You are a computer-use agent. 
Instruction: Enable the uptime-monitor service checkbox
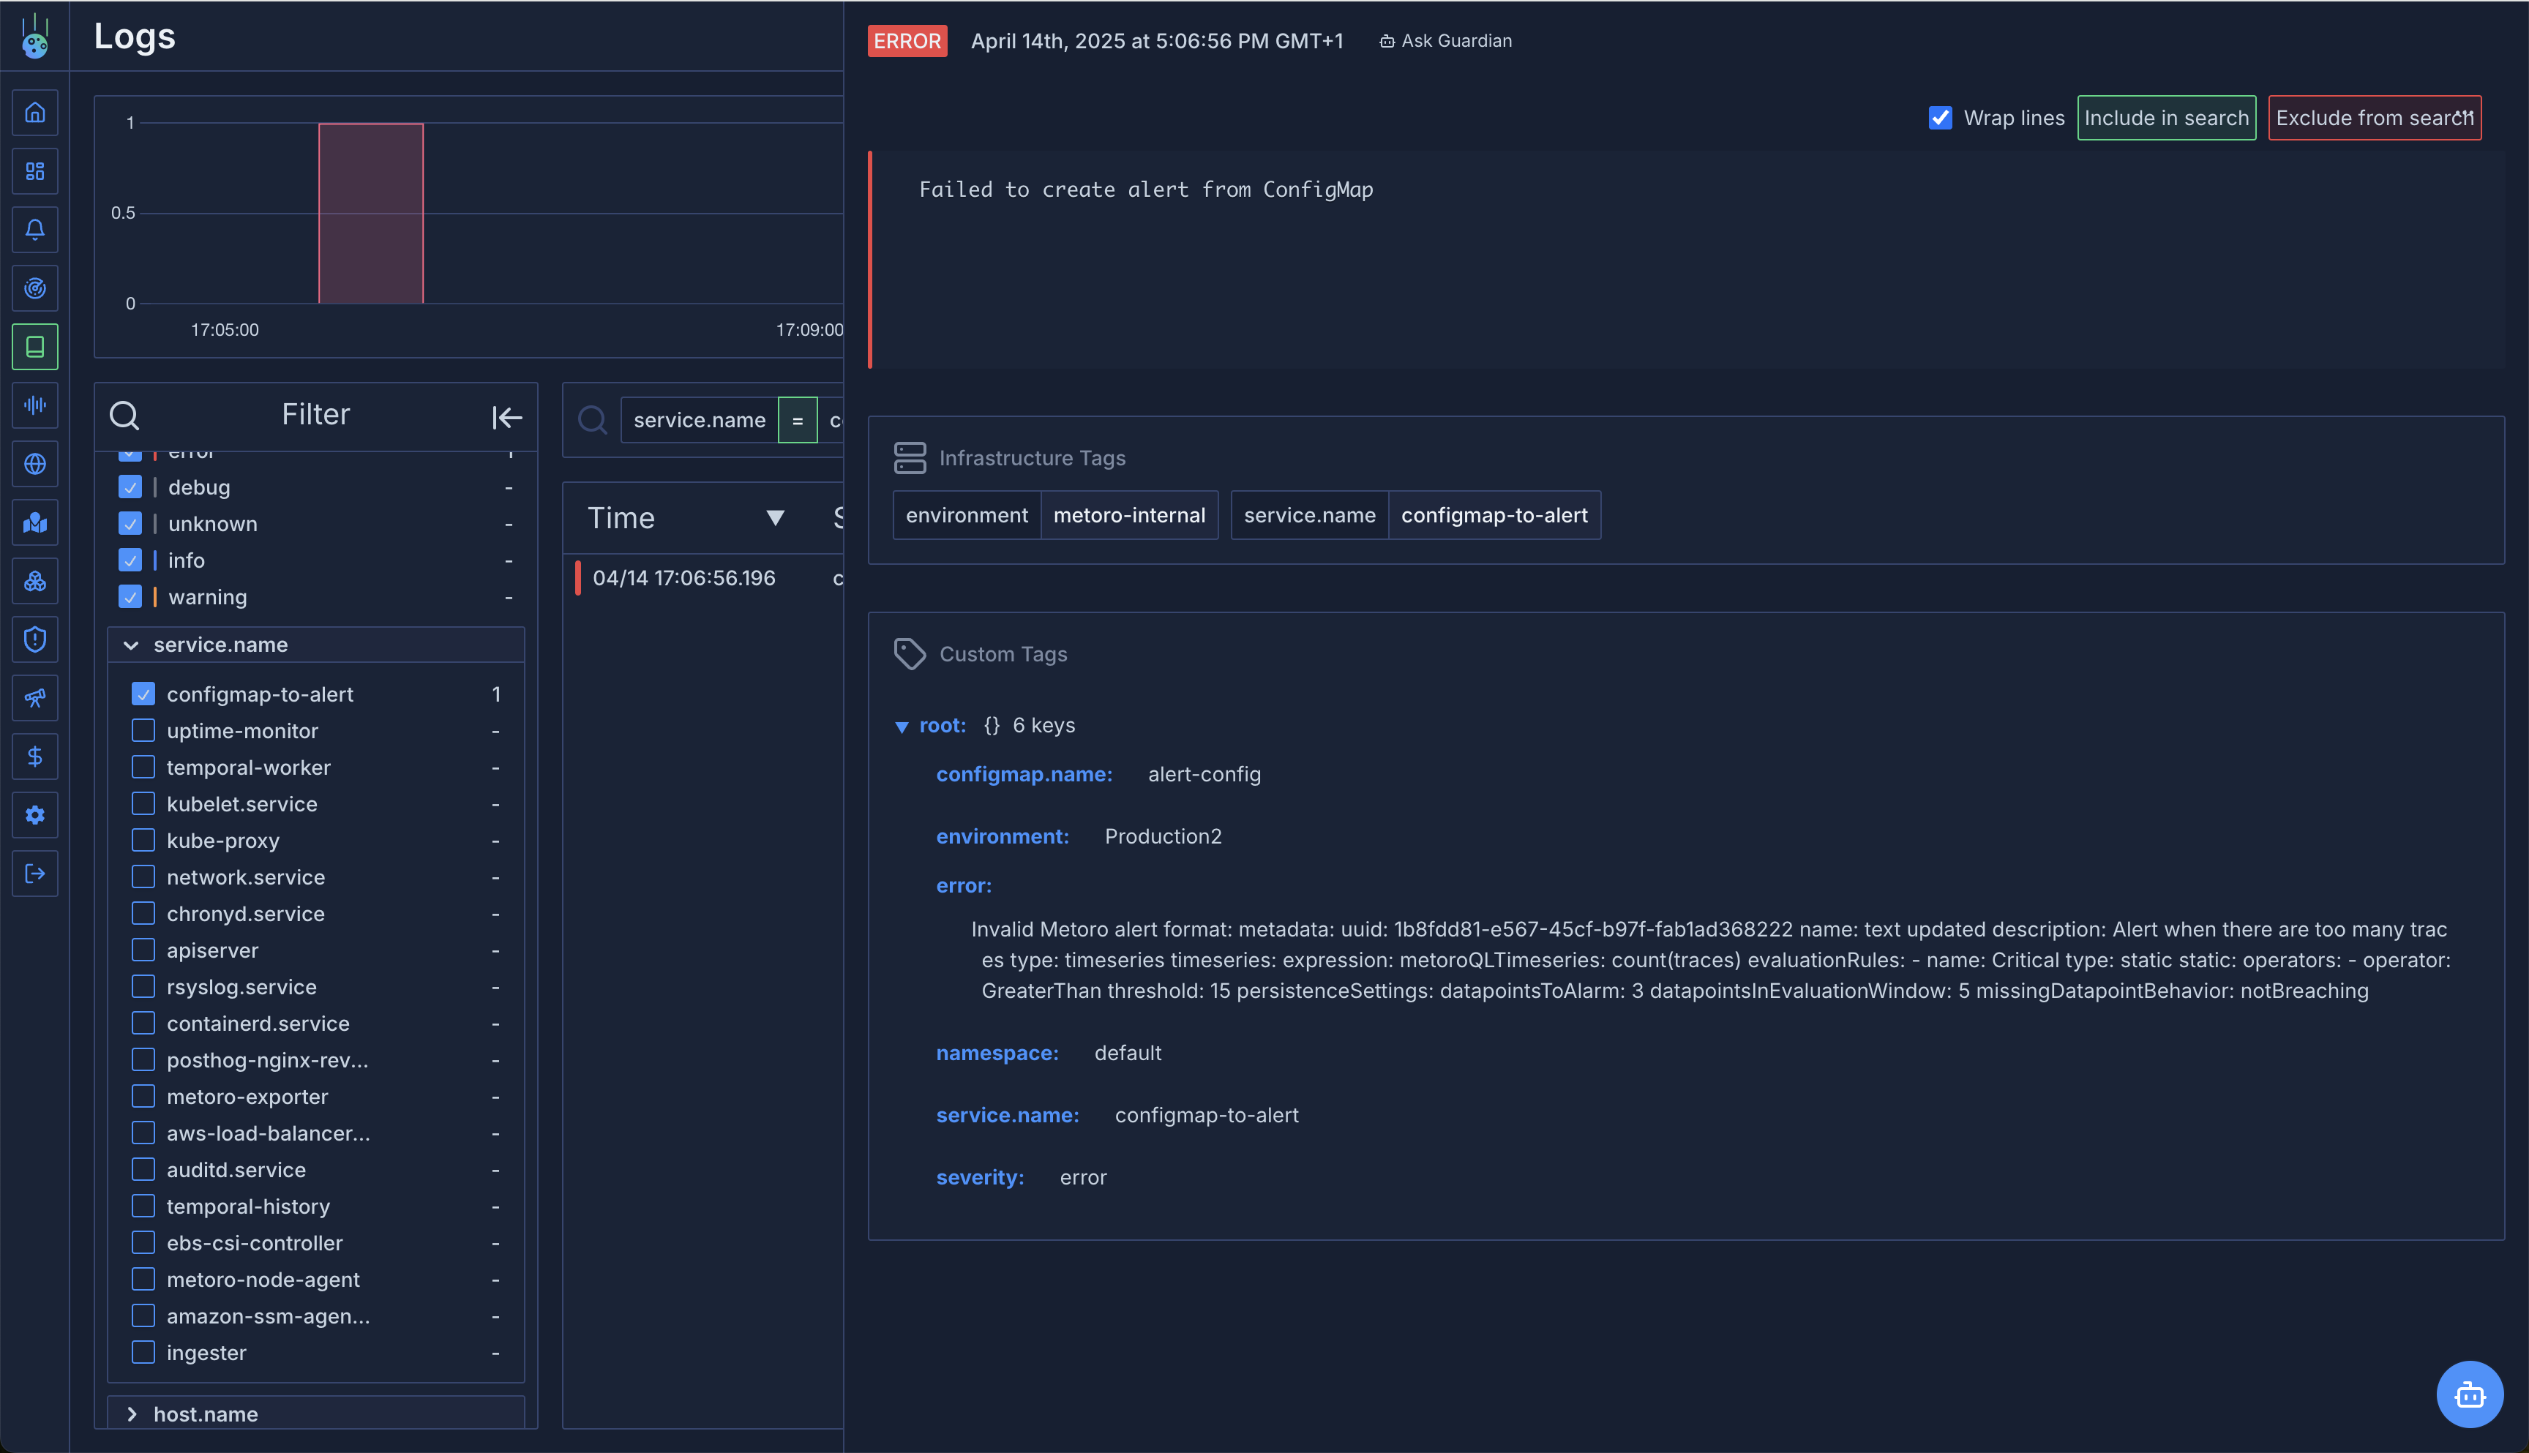click(143, 730)
